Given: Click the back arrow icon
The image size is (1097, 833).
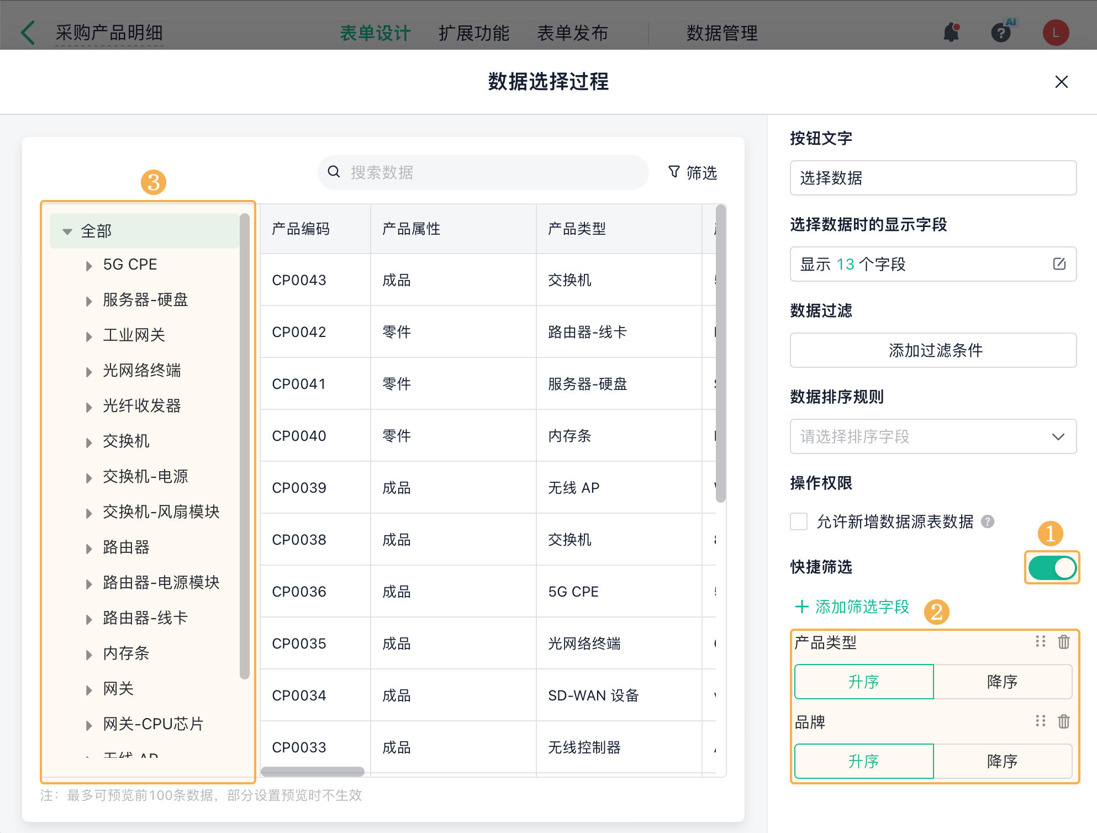Looking at the screenshot, I should 28,33.
